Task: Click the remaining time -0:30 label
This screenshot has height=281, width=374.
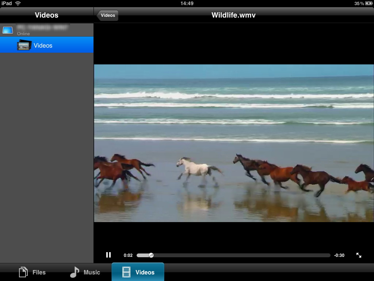Action: [339, 255]
